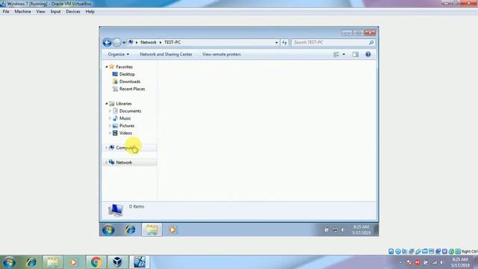Expand the Documents library

coord(110,111)
